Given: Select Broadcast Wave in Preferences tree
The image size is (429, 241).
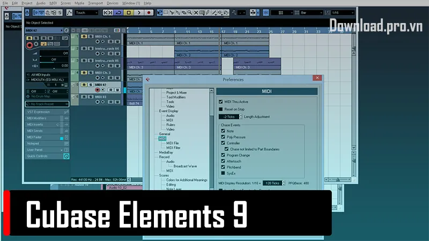Looking at the screenshot, I should 185,166.
